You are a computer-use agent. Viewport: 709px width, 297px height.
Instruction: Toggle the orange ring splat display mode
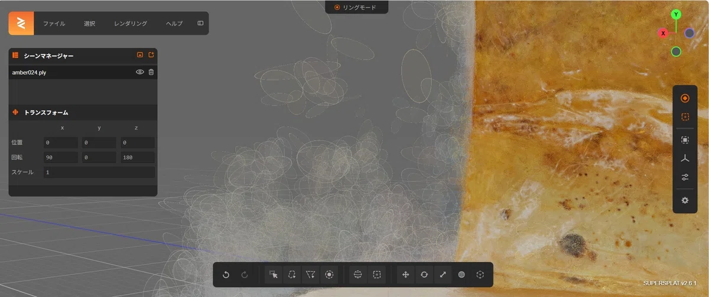685,98
